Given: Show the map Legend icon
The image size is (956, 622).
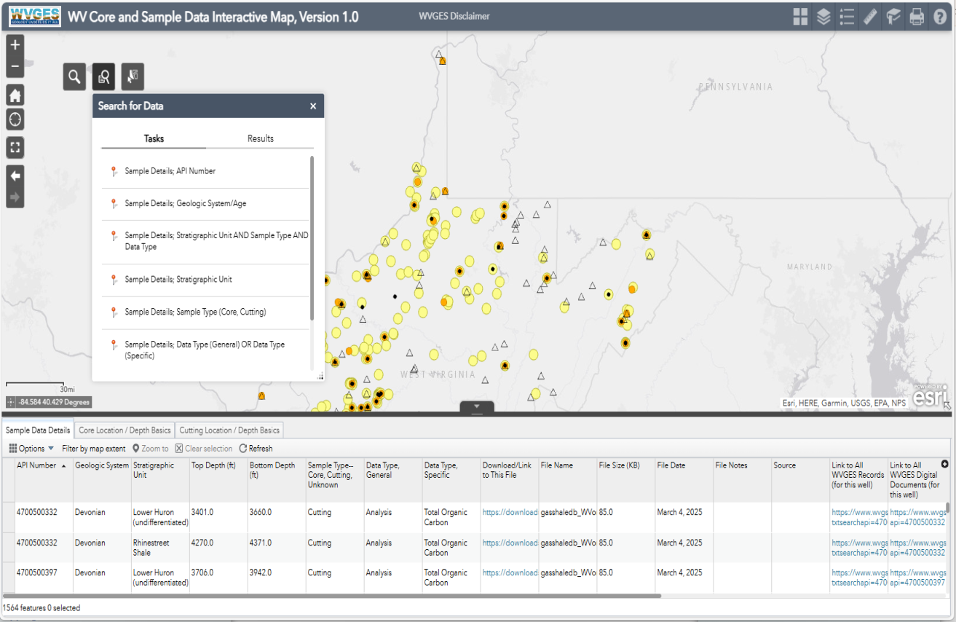Looking at the screenshot, I should 847,17.
